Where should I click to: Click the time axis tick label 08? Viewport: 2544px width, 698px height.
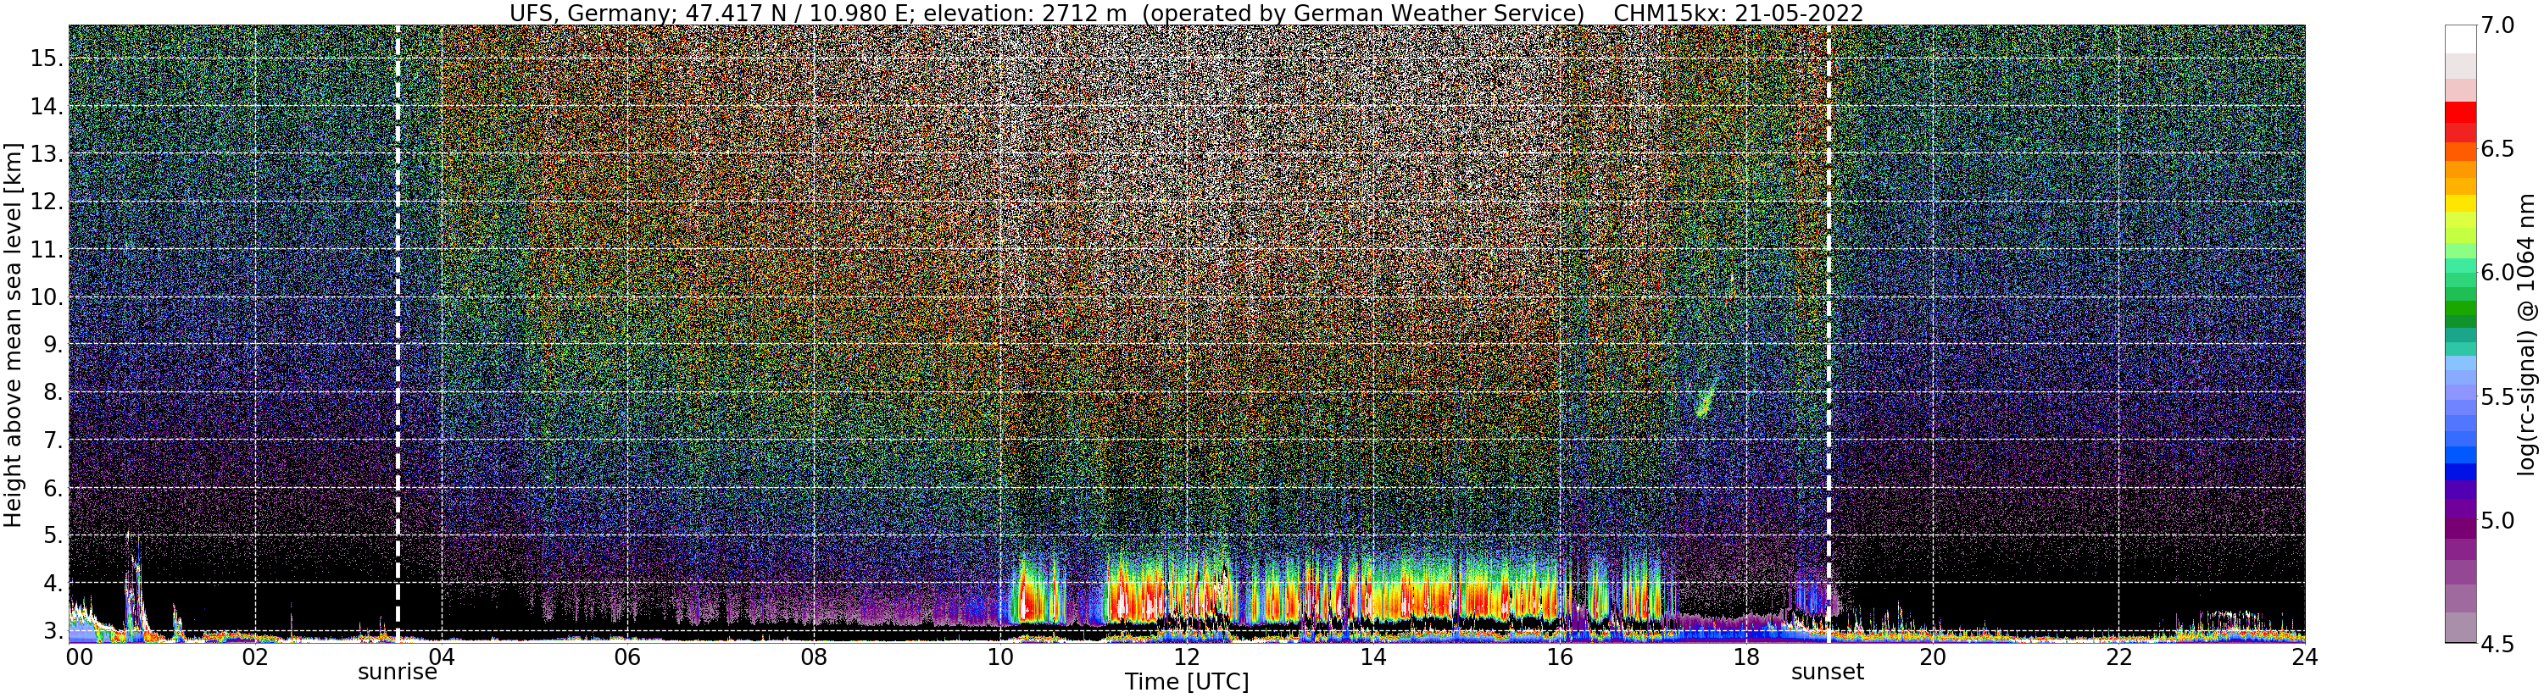point(814,657)
